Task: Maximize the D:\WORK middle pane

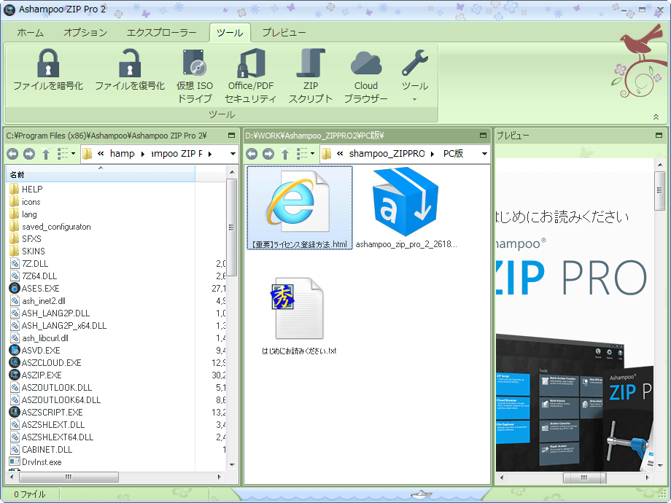Action: [483, 136]
